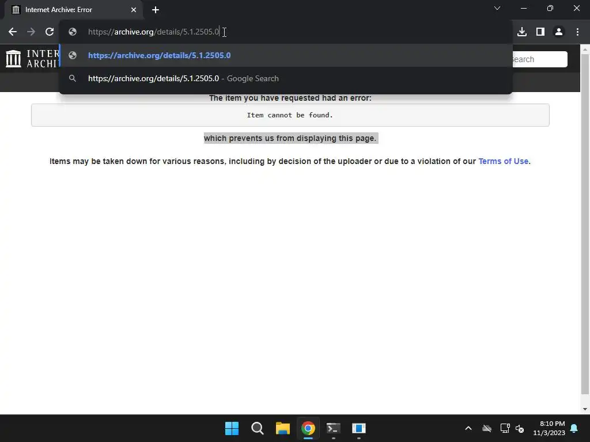Click the search magnifier icon in suggestions
The height and width of the screenshot is (442, 590).
pyautogui.click(x=73, y=78)
